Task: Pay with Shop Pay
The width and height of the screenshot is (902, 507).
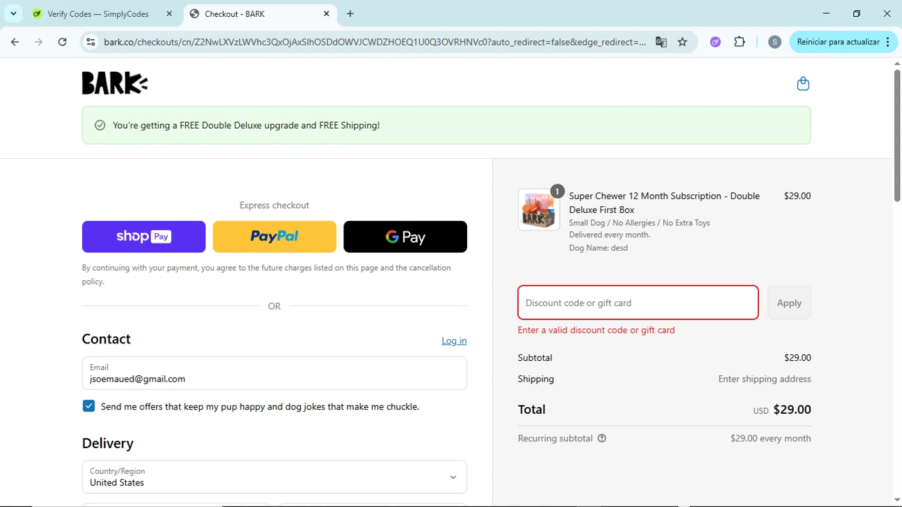Action: (144, 236)
